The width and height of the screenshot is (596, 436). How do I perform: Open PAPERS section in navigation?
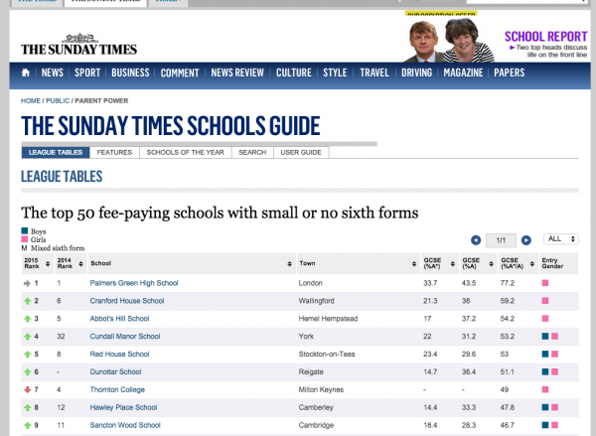coord(509,73)
